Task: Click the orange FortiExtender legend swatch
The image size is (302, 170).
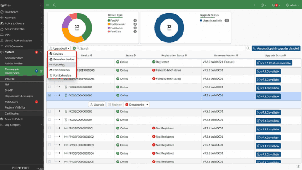Action: coord(109,24)
